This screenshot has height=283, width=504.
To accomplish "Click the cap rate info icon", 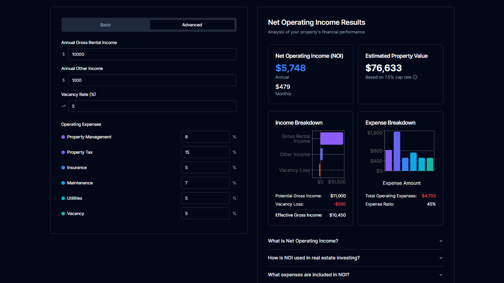I will pyautogui.click(x=415, y=77).
